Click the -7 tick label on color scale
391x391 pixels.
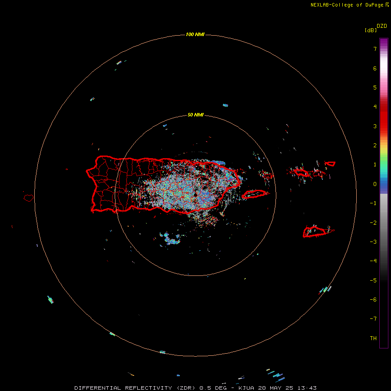pos(373,318)
